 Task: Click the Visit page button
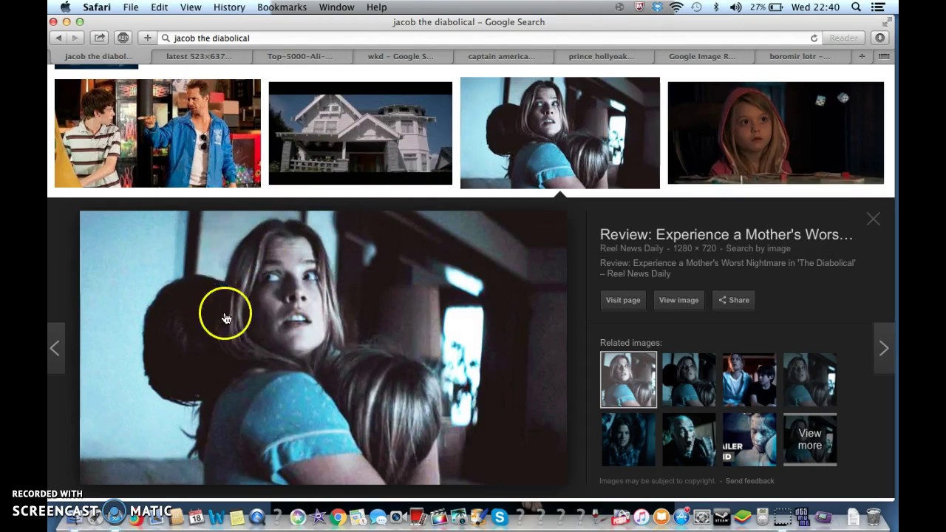[x=623, y=300]
